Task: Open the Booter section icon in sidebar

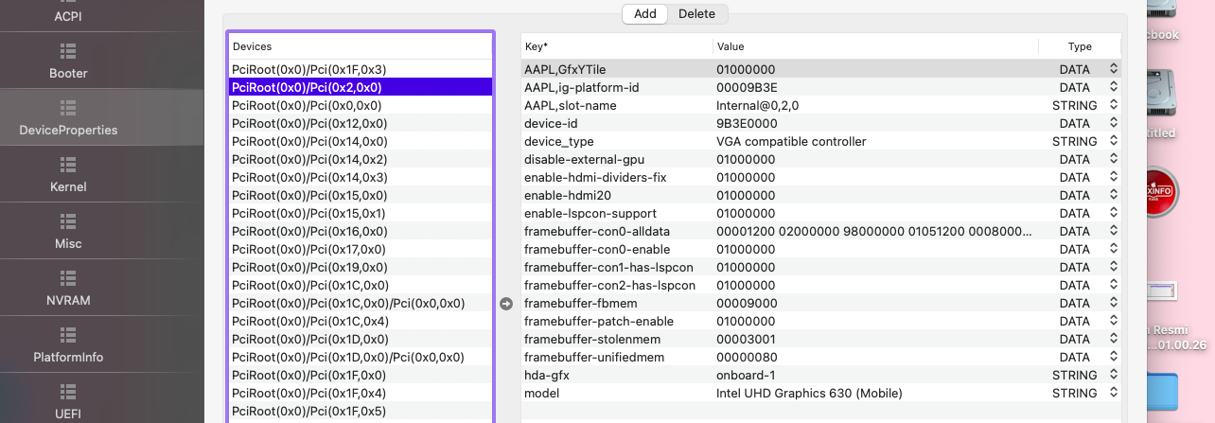Action: coord(68,51)
